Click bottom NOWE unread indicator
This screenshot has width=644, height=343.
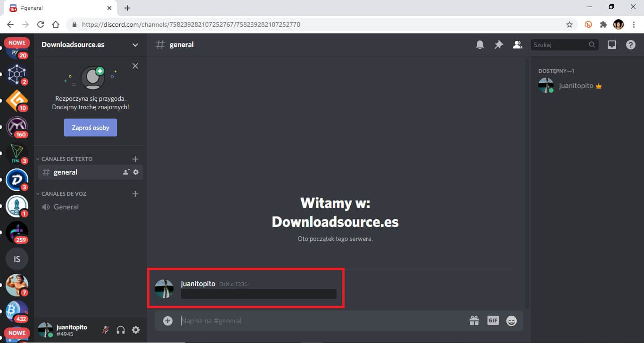(x=17, y=333)
